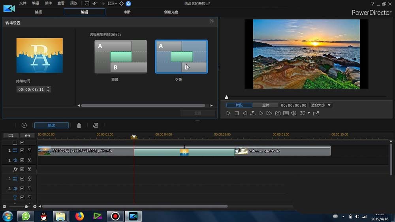Uncheck the video track 1 enable checkbox
The width and height of the screenshot is (395, 222).
tap(23, 151)
